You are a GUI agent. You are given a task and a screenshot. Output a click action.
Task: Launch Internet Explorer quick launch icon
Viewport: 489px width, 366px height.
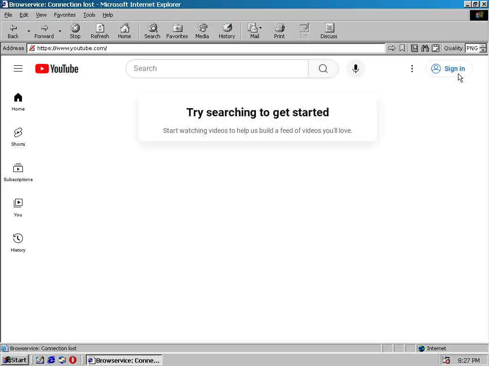tap(51, 360)
